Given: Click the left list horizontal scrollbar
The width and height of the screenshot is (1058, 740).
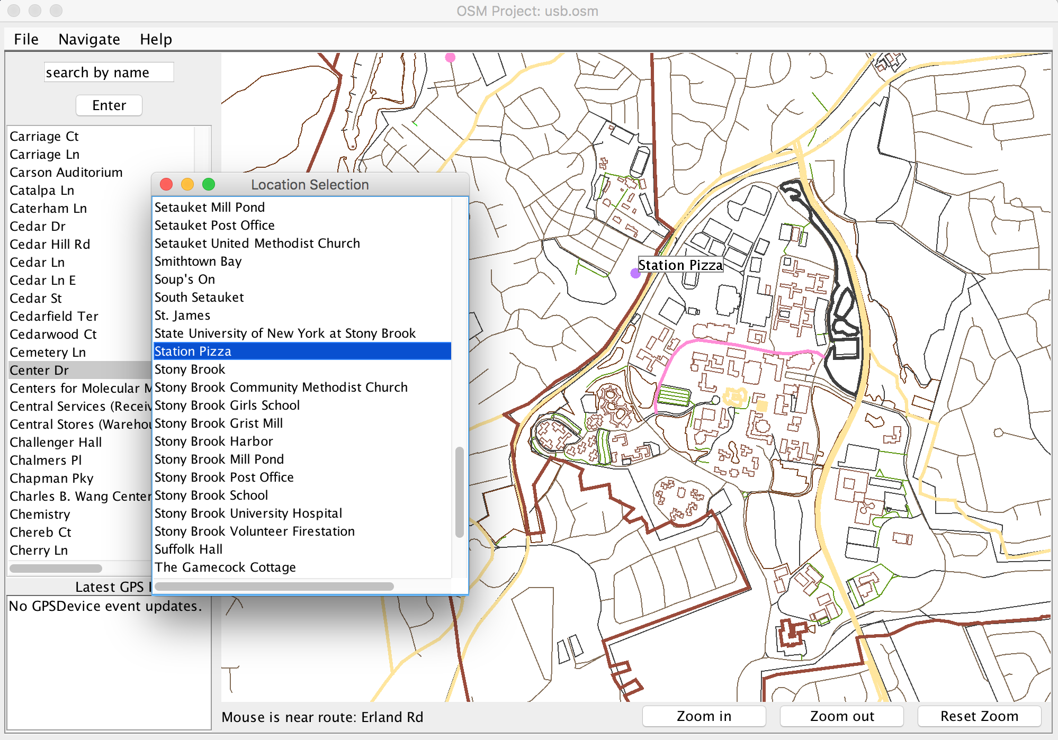Looking at the screenshot, I should pyautogui.click(x=56, y=568).
